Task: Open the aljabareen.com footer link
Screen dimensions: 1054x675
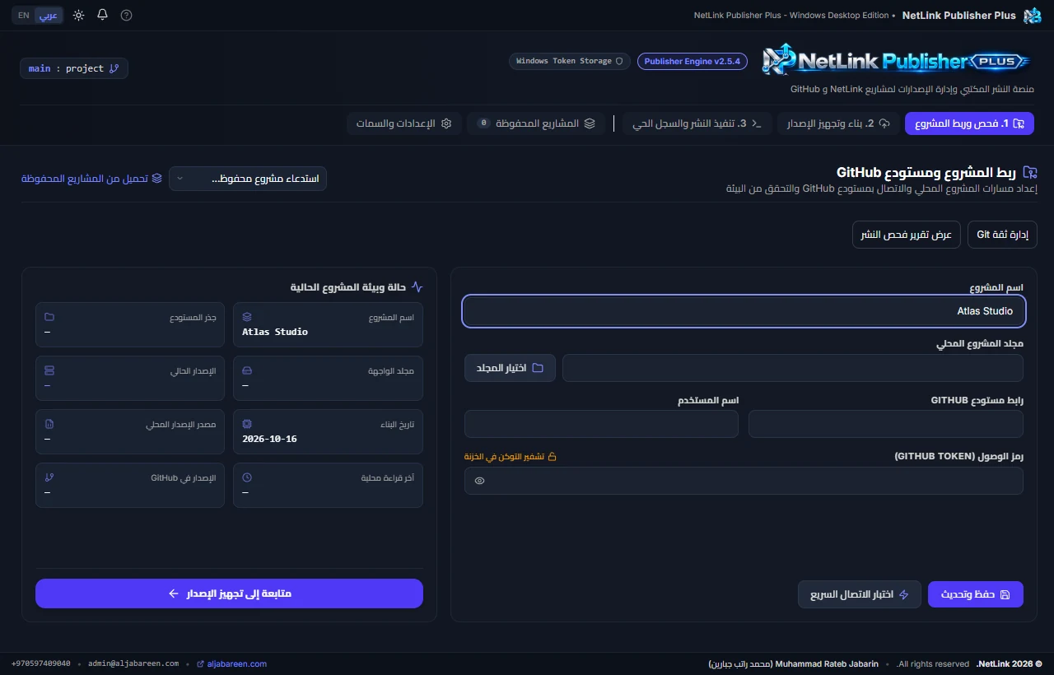Action: point(231,663)
